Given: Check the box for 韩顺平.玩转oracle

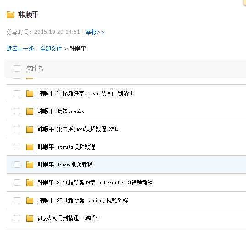Looking at the screenshot, I should tap(17, 111).
